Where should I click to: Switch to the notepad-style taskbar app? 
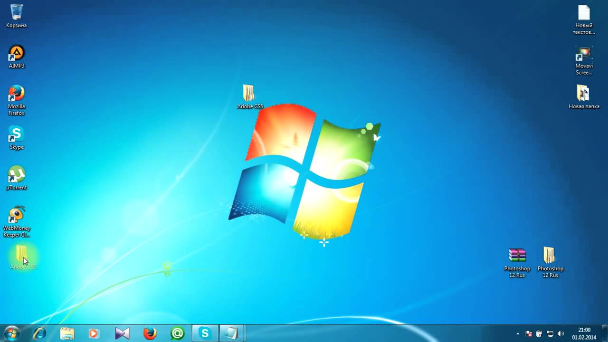point(232,333)
